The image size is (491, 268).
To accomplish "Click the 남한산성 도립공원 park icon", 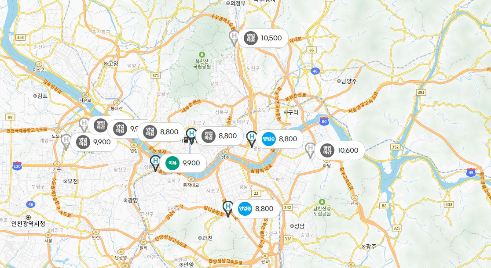I will 322,202.
